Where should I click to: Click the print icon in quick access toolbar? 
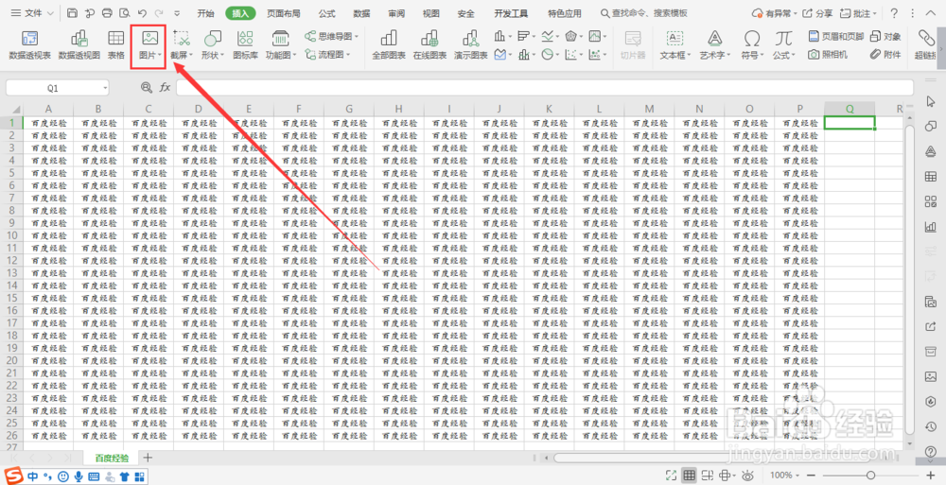click(108, 12)
